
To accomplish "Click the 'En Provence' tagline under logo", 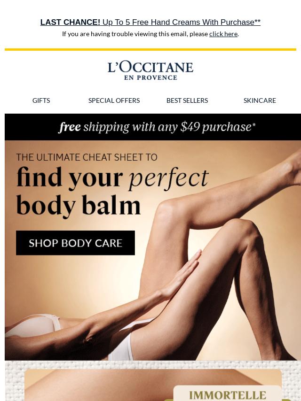I will click(150, 78).
